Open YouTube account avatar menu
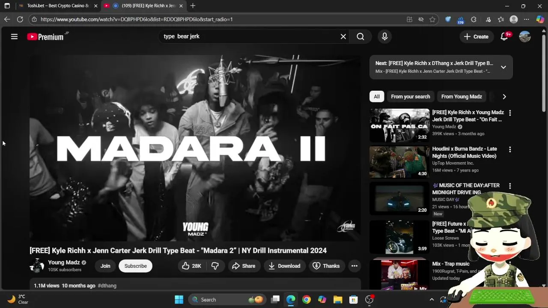Image resolution: width=548 pixels, height=308 pixels. point(525,37)
